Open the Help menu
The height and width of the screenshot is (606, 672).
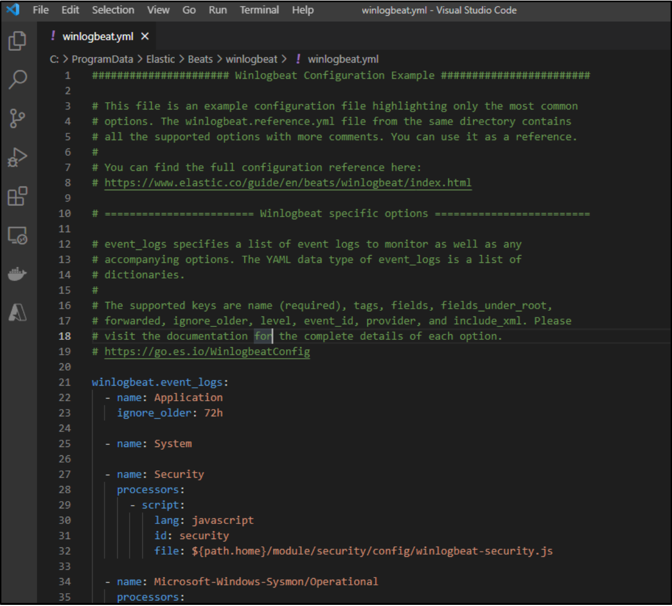tap(303, 10)
